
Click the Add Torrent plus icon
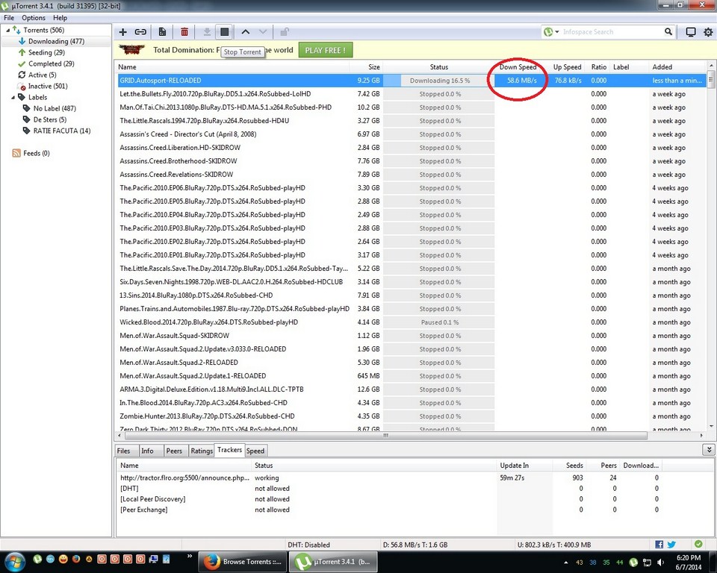pos(123,32)
